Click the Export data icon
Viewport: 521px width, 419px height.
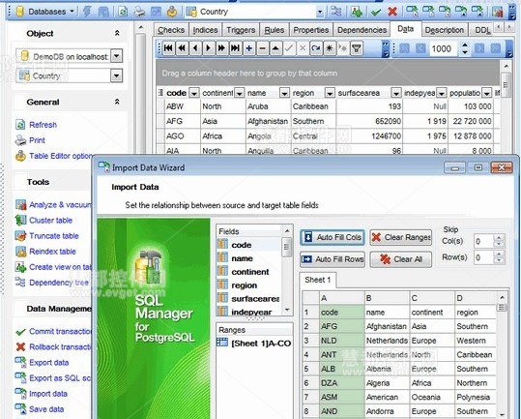click(x=20, y=362)
